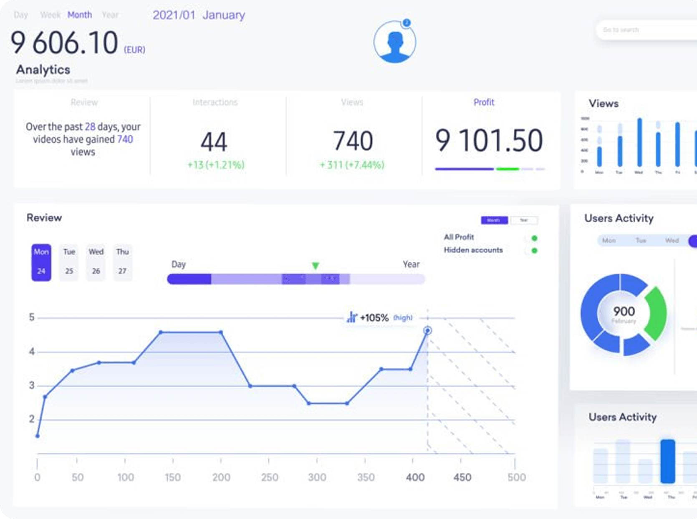Switch Review chart to Year view
Screen dimensions: 697x519
tap(524, 220)
